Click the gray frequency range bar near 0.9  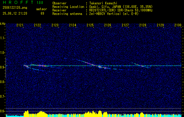(x=6, y=68)
